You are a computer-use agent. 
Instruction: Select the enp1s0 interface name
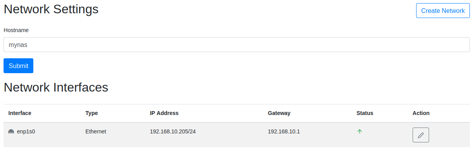(x=26, y=131)
